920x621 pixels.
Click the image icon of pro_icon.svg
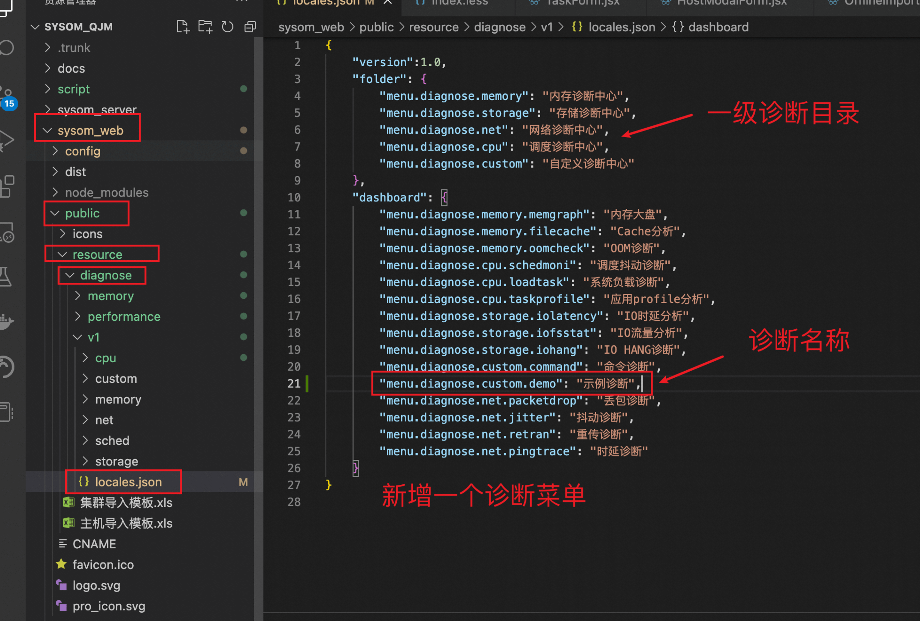tap(61, 605)
